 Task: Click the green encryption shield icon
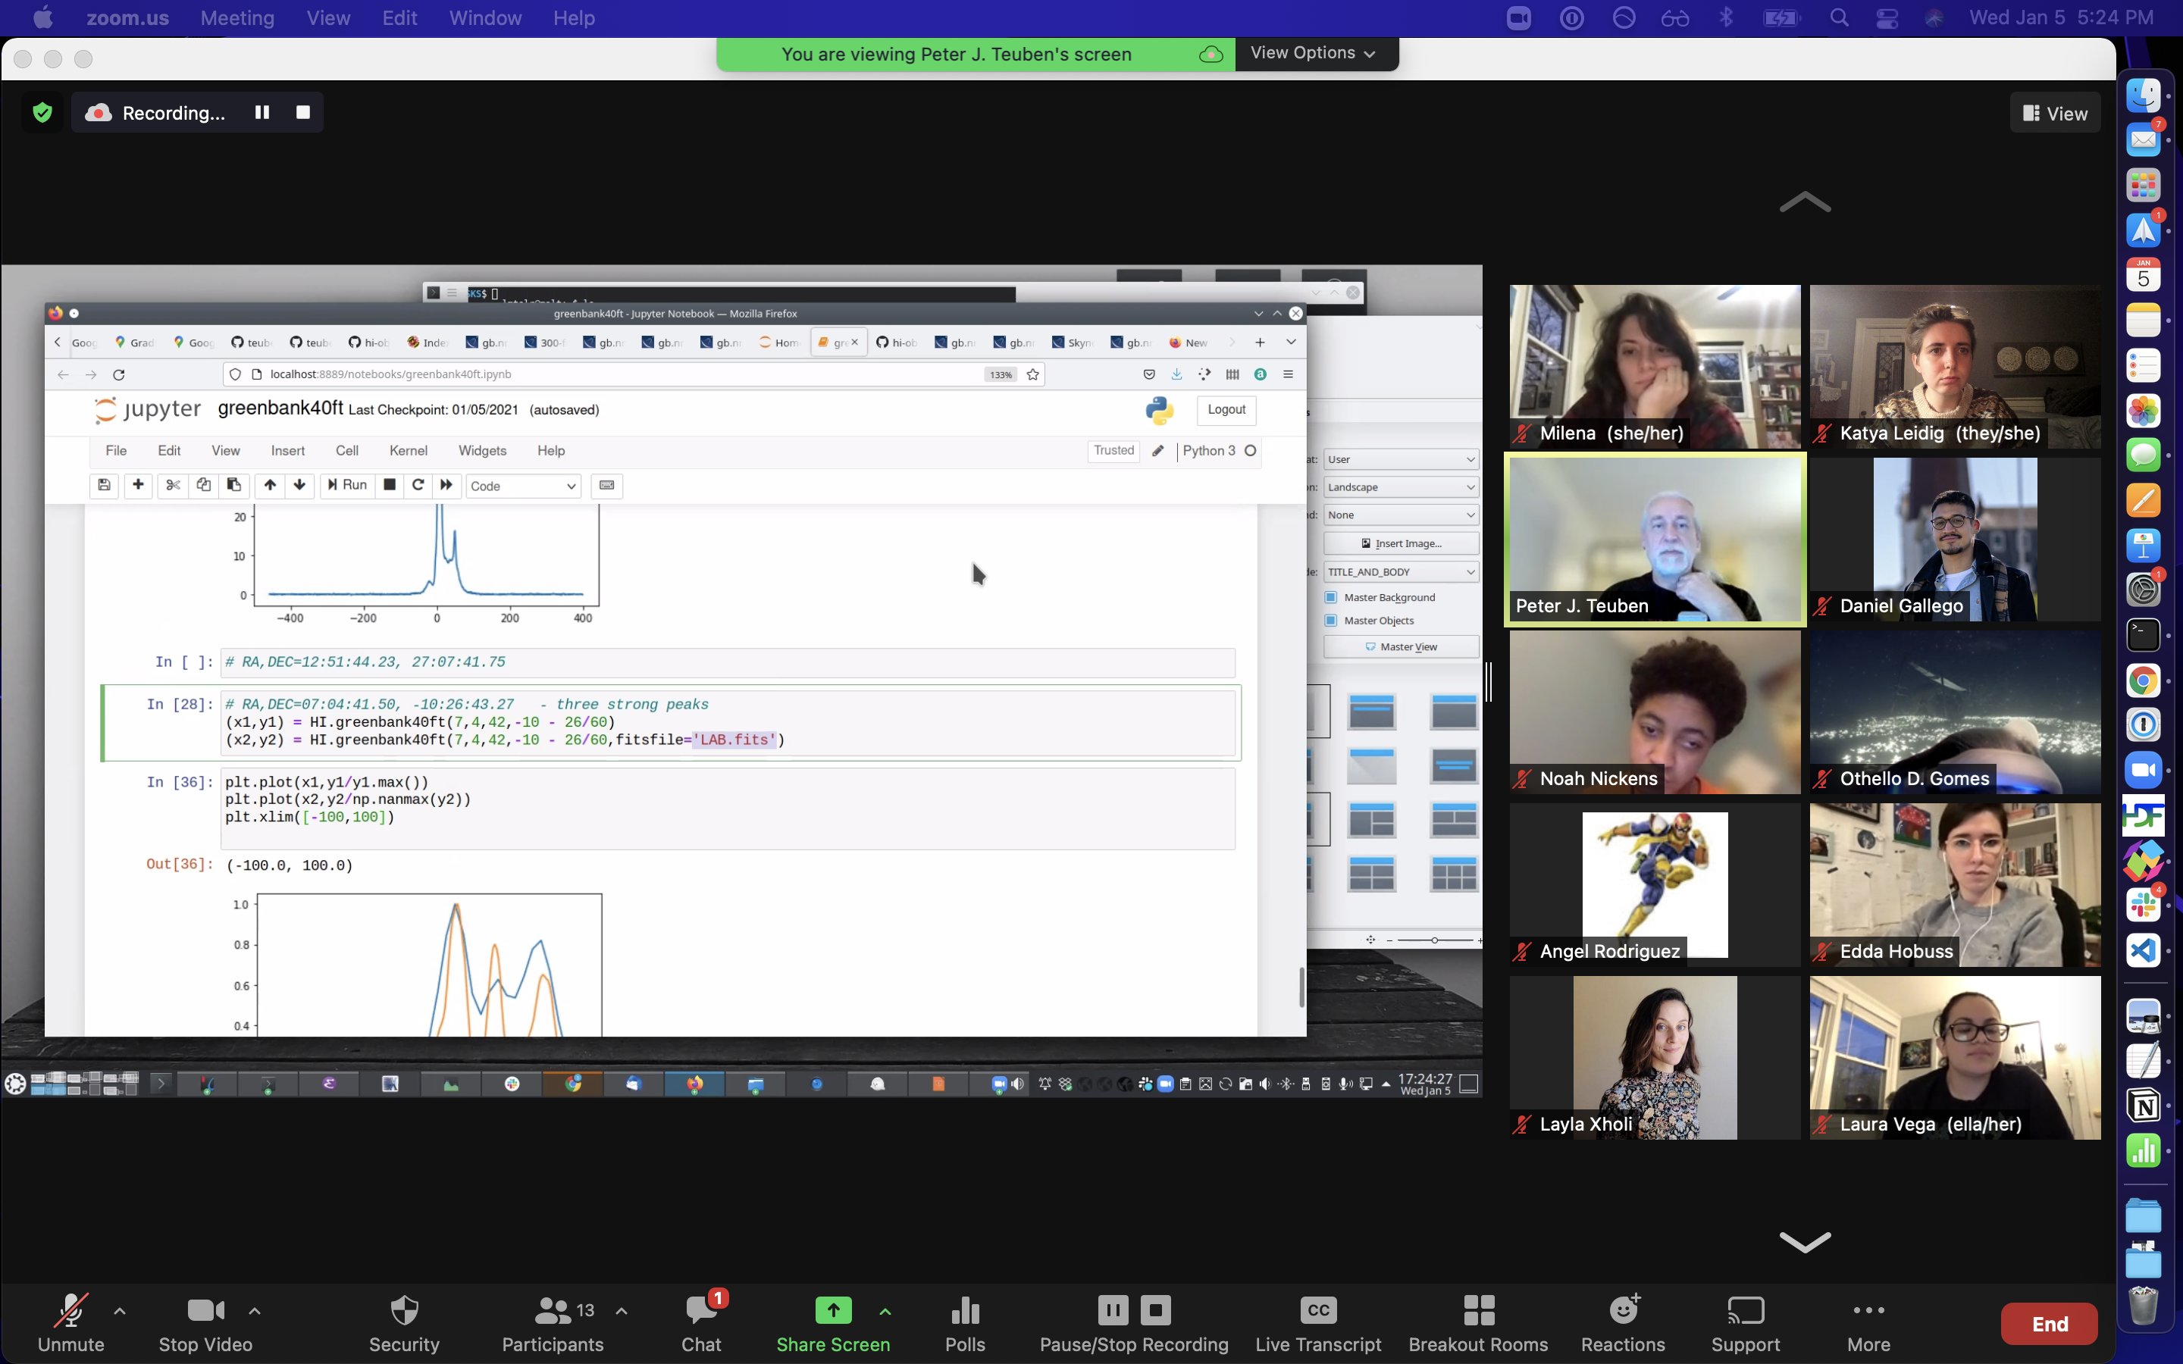point(42,113)
